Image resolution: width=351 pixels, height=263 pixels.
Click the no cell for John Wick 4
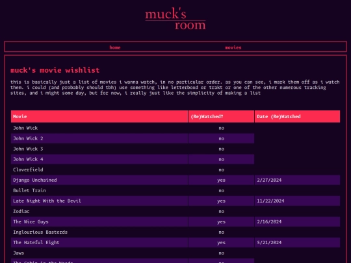tap(221, 159)
